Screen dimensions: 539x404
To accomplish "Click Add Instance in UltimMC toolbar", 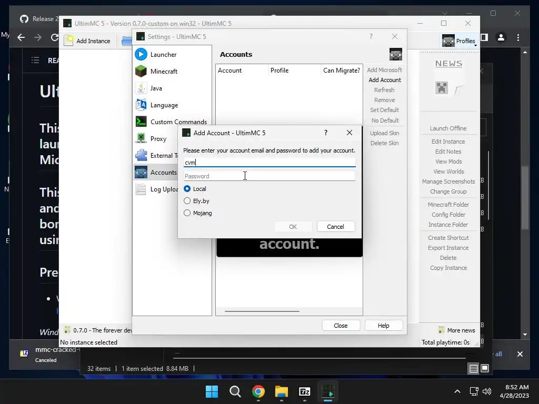I will pyautogui.click(x=88, y=41).
